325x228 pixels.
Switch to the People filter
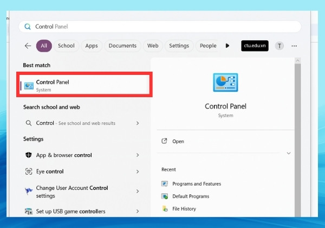pyautogui.click(x=208, y=46)
